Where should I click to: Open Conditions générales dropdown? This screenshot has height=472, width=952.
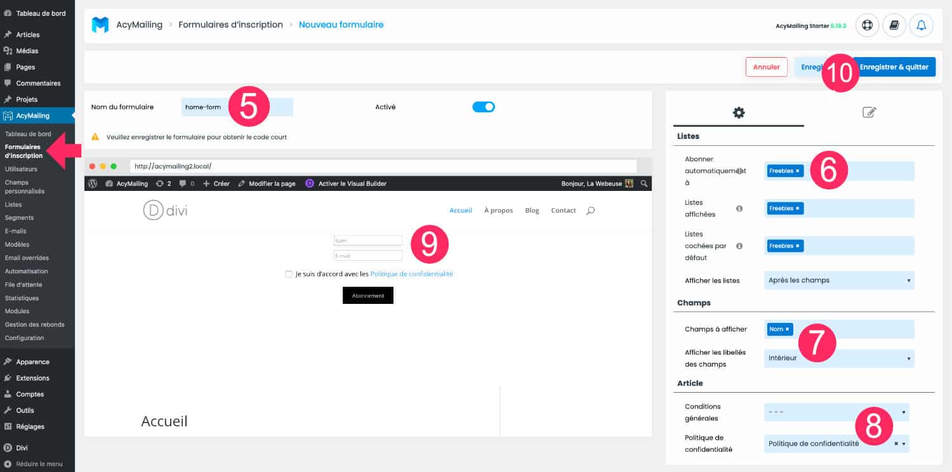click(836, 412)
